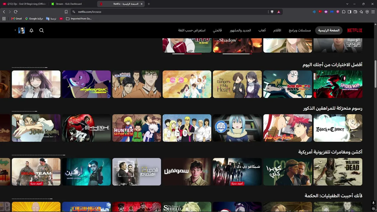This screenshot has width=377, height=212.
Task: Bookmark this page with the bookmark icon
Action: coord(66,12)
